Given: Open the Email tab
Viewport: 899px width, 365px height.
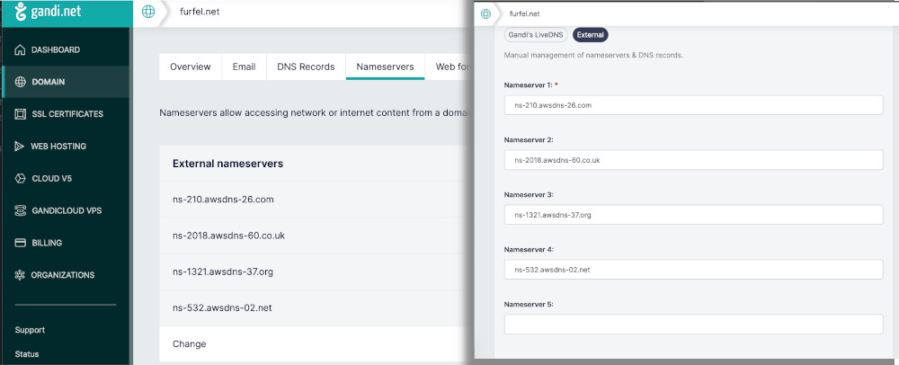Looking at the screenshot, I should pyautogui.click(x=244, y=67).
